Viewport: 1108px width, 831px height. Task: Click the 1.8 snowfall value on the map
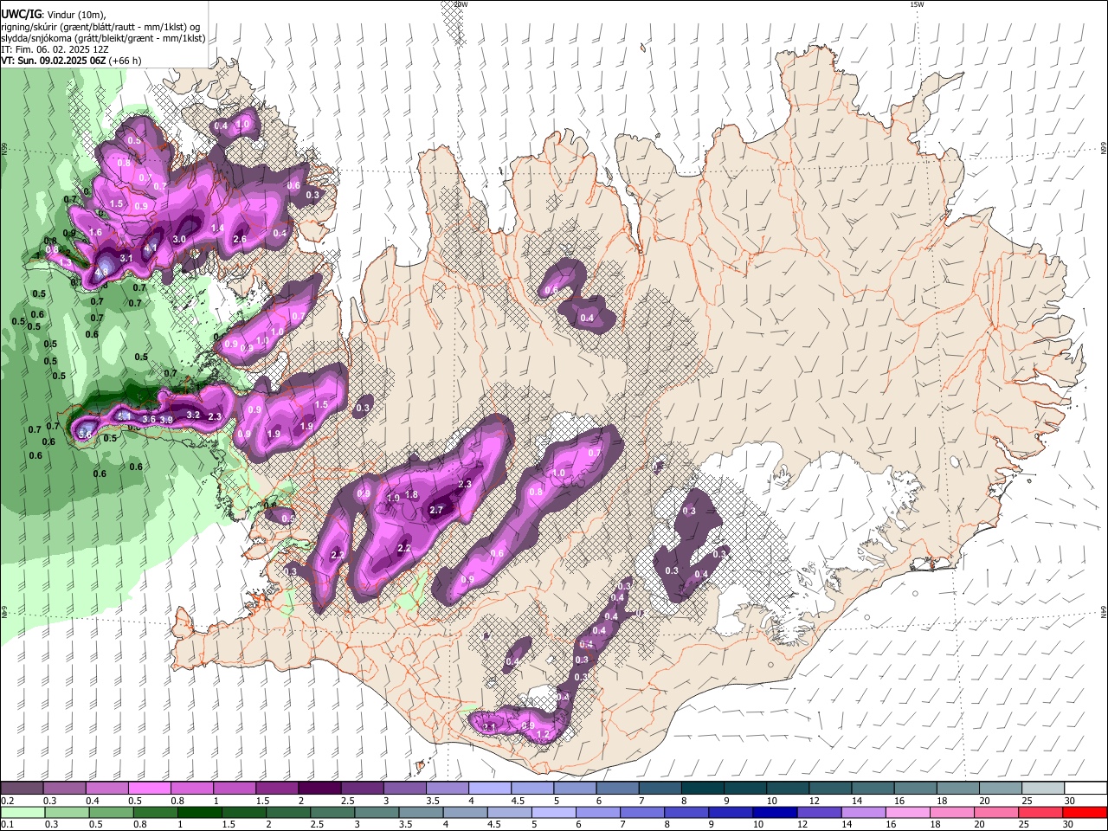tap(412, 495)
